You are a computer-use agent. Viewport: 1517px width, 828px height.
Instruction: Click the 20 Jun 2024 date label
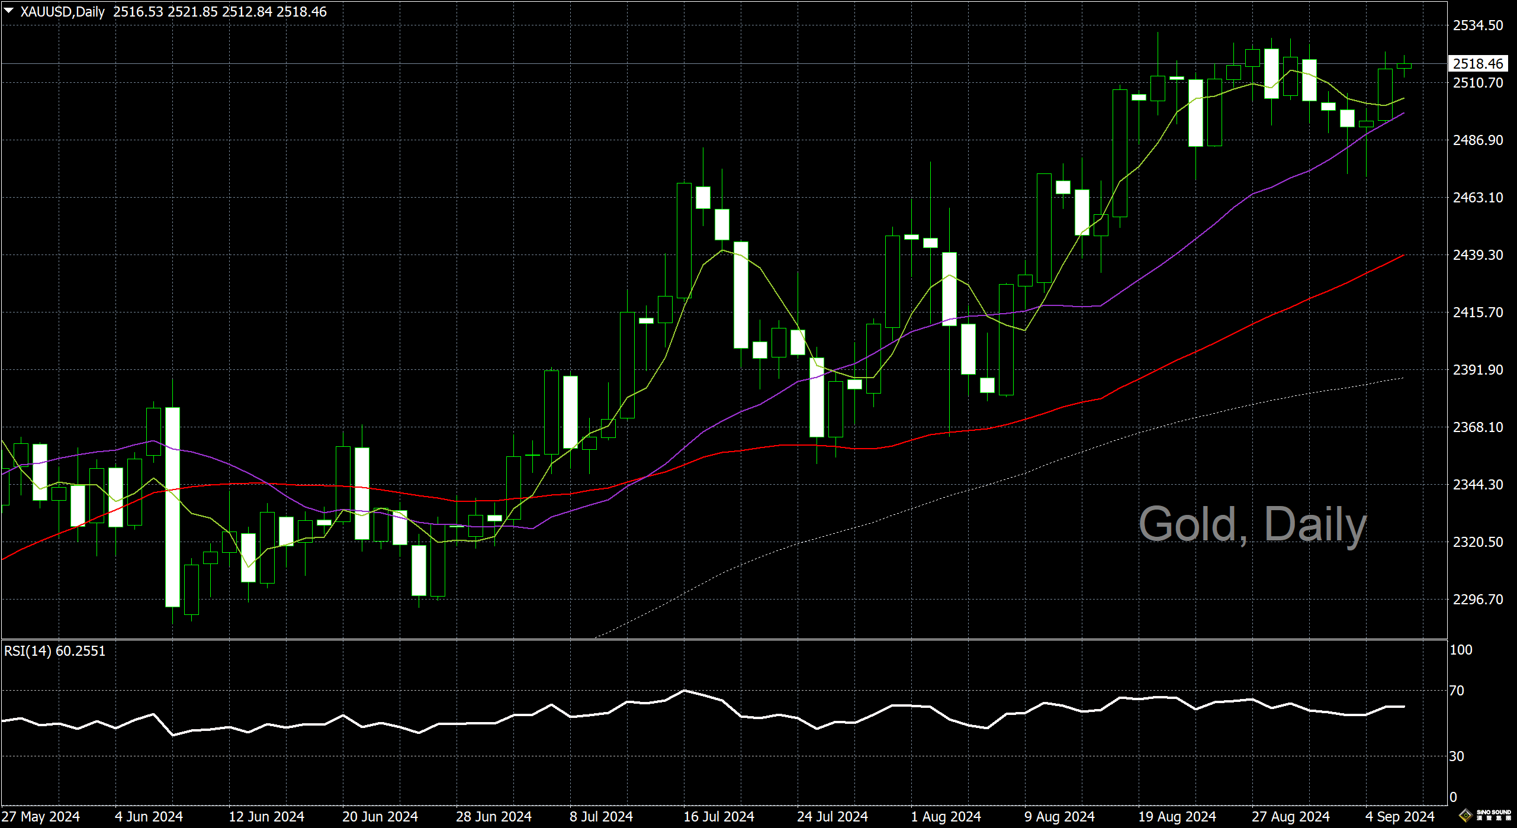click(380, 817)
